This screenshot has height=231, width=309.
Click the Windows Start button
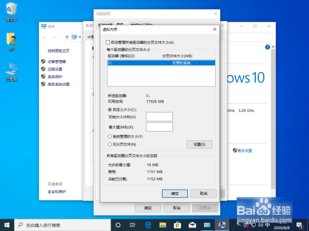tap(7, 225)
